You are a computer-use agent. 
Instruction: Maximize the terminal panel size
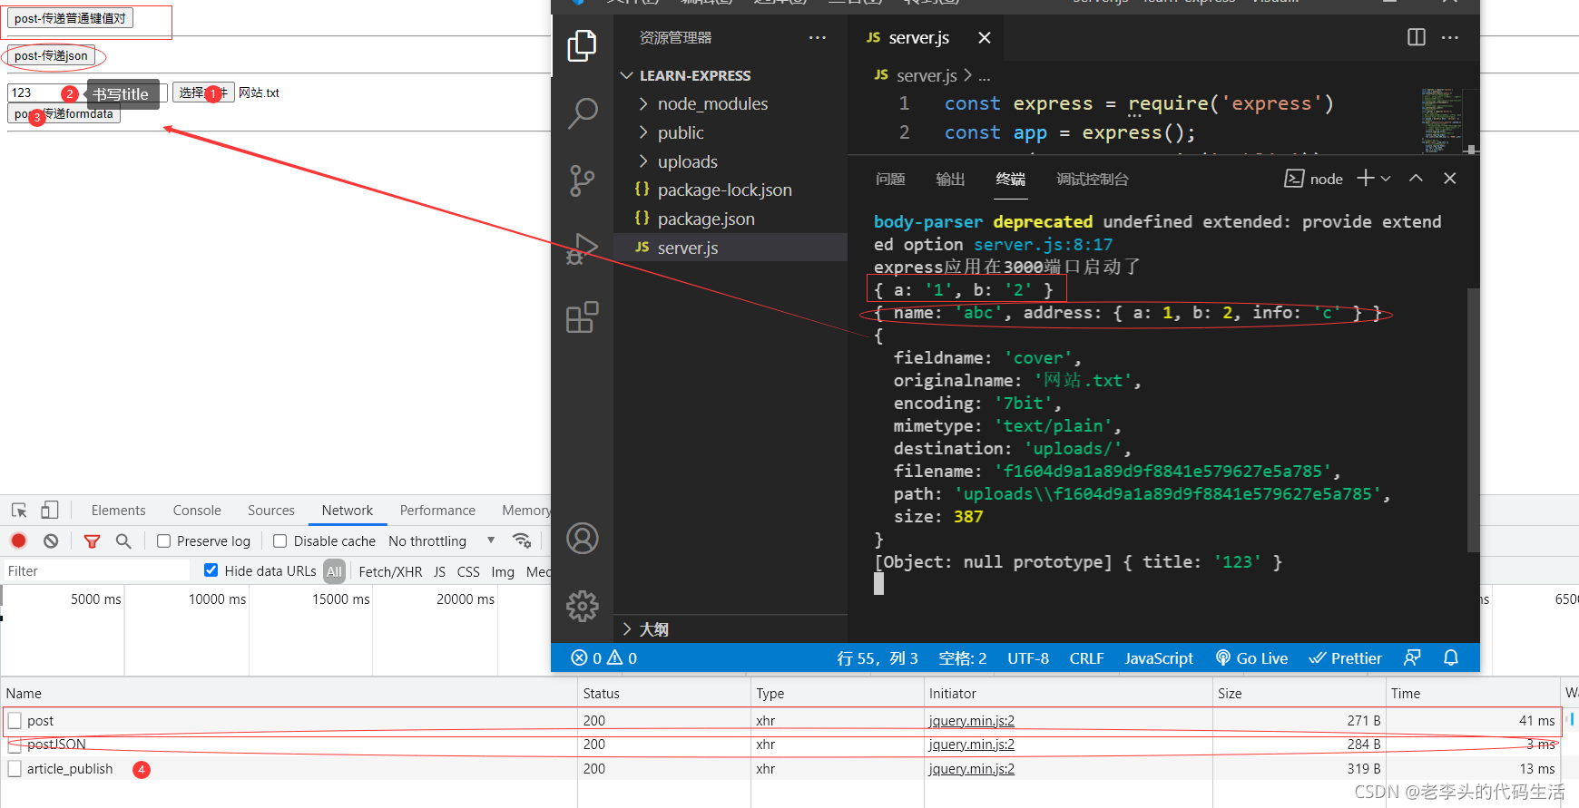(x=1416, y=179)
